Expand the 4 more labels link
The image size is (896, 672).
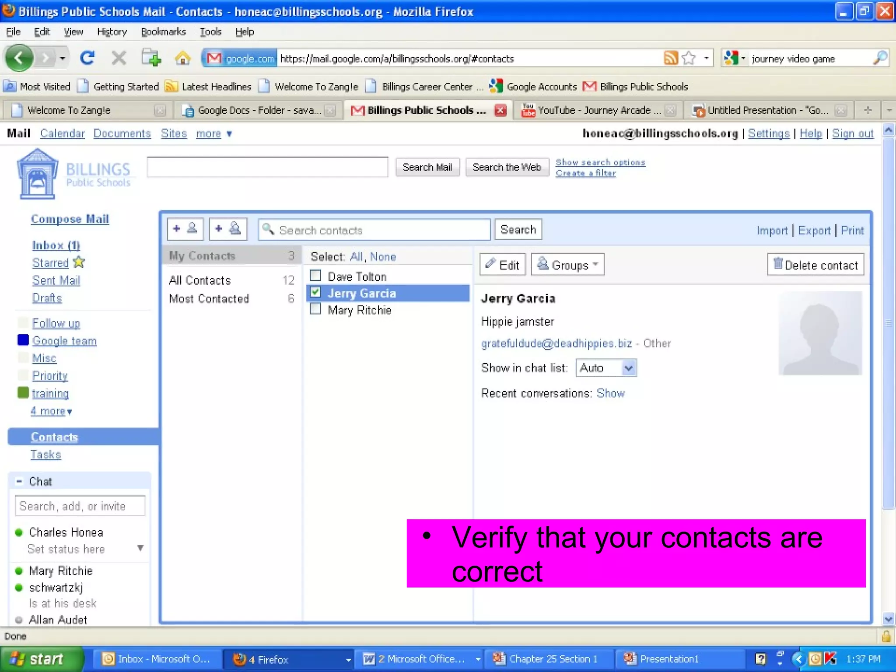tap(51, 411)
